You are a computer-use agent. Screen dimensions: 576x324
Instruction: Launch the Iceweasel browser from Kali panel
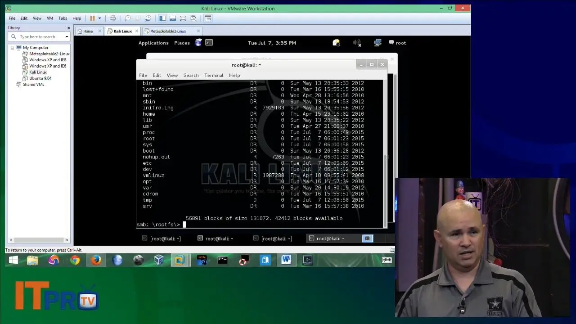pos(198,43)
